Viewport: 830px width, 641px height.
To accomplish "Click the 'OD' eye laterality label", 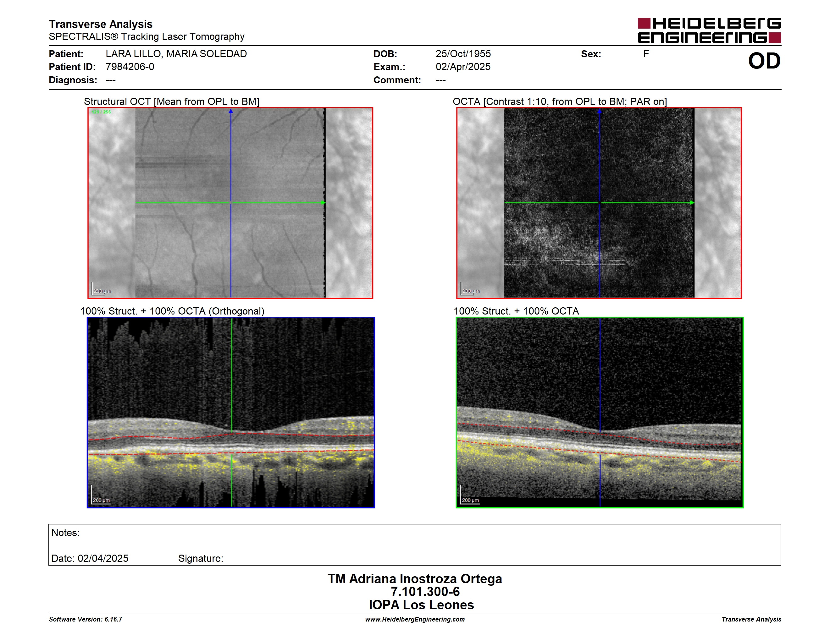I will [x=764, y=61].
